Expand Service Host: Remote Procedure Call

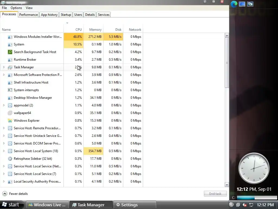[x=4, y=128]
